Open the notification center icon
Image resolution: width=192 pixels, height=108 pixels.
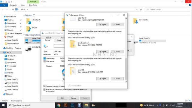click(187, 105)
